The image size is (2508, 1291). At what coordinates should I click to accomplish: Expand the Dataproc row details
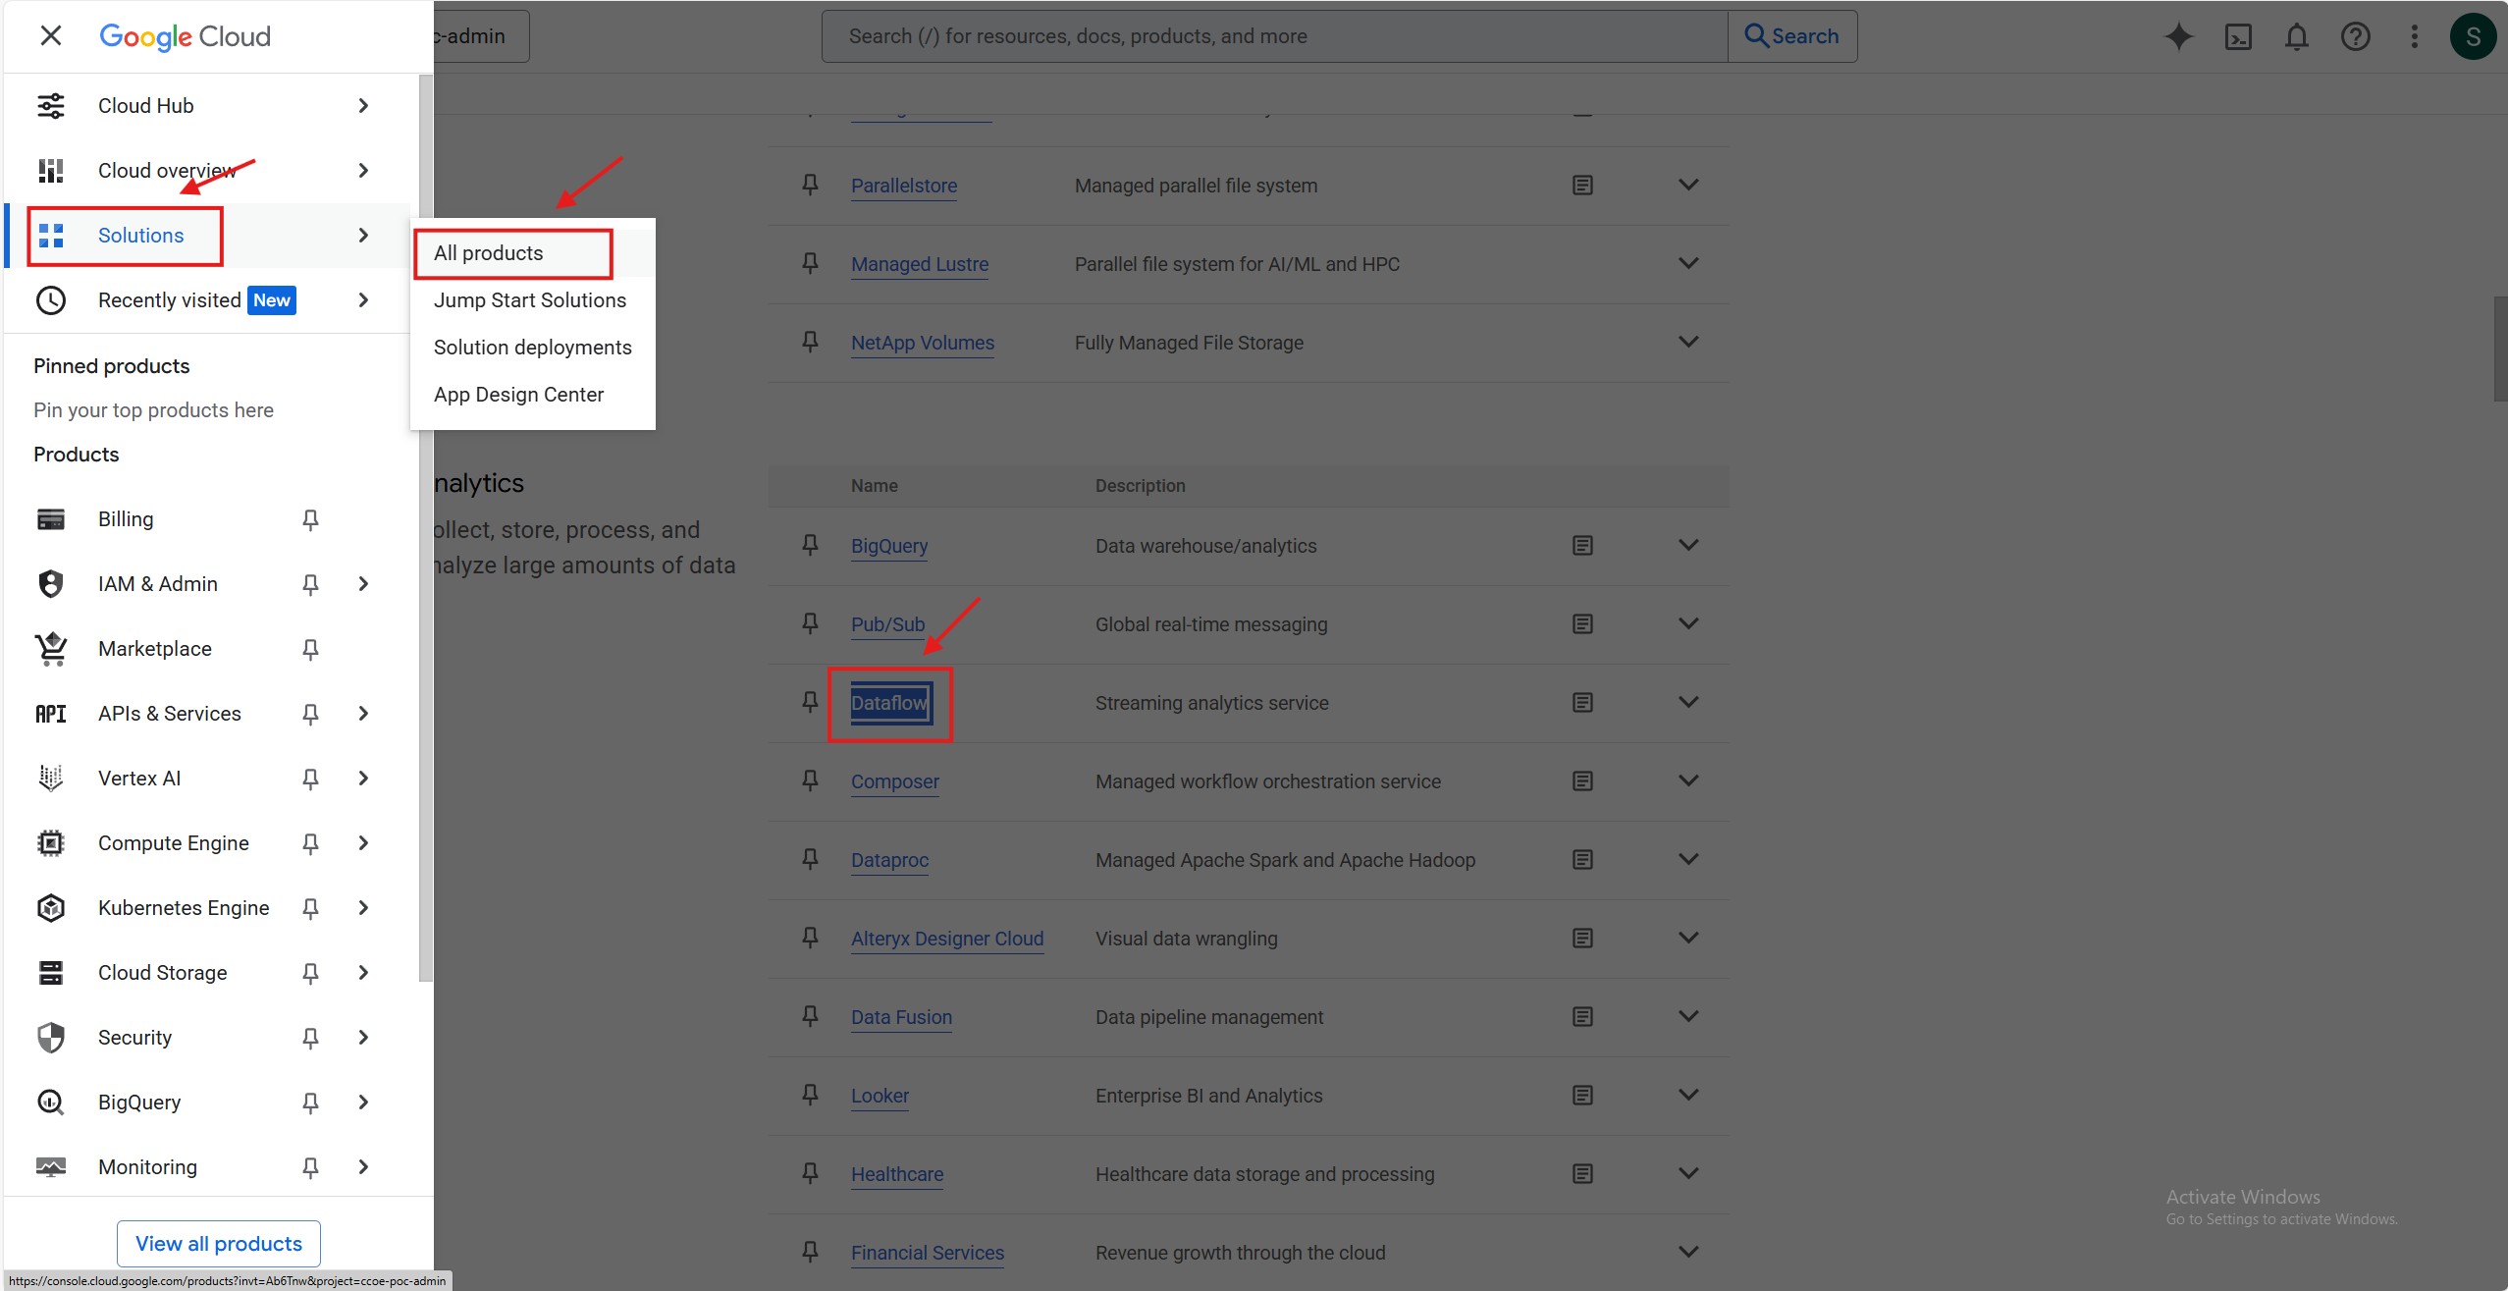click(1688, 859)
